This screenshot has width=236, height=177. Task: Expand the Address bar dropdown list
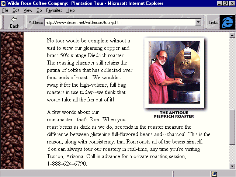point(198,22)
